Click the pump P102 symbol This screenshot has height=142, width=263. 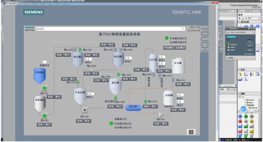45,115
